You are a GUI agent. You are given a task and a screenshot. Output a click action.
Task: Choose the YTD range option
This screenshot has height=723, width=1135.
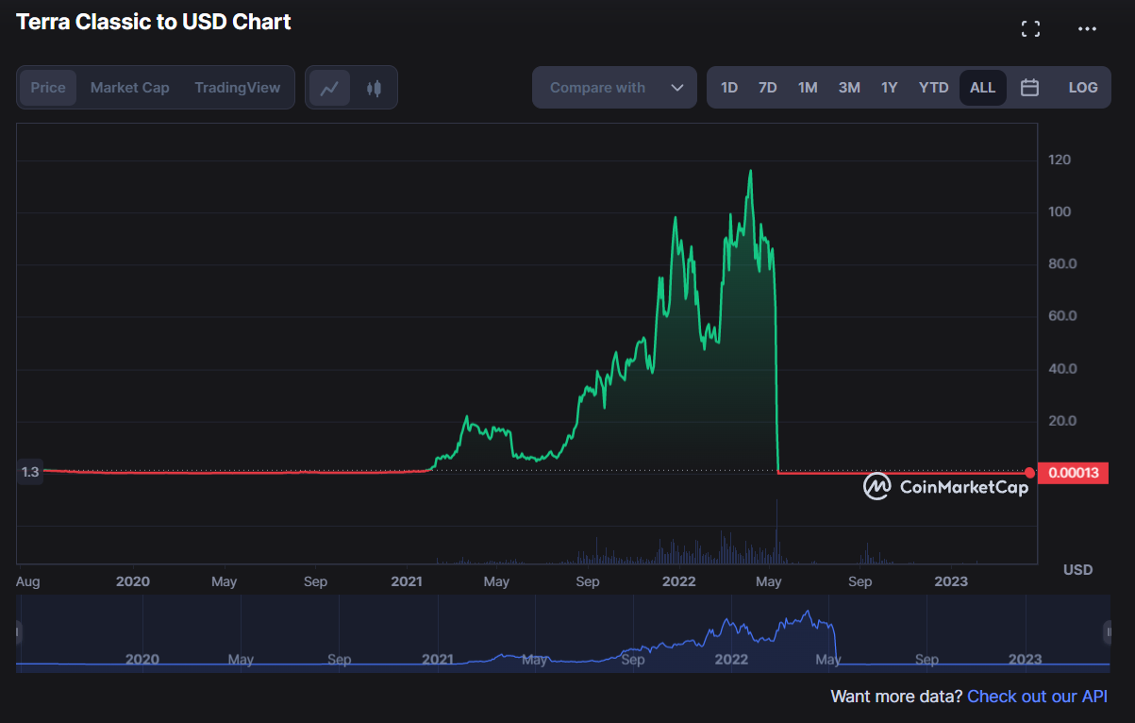(x=933, y=88)
